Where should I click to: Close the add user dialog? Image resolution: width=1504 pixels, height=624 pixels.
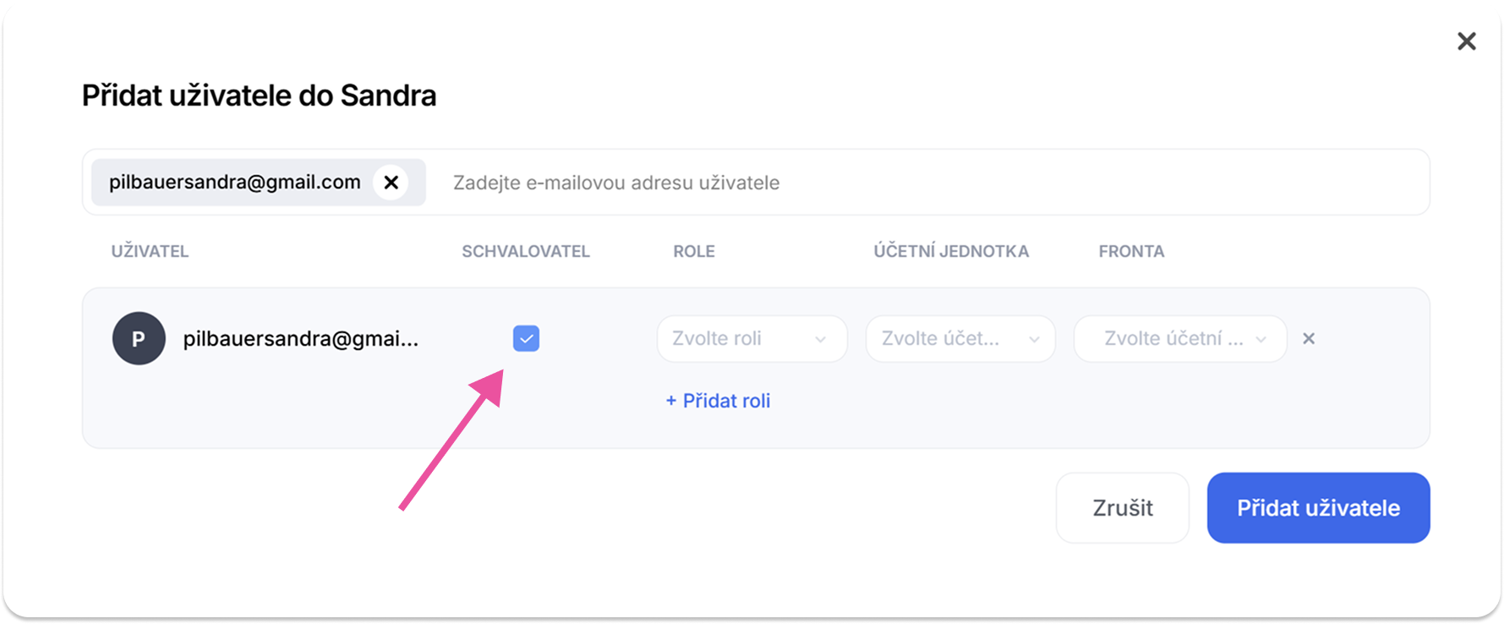(x=1466, y=41)
